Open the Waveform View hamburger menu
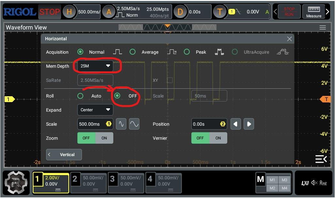Image resolution: width=336 pixels, height=198 pixels. [x=323, y=27]
